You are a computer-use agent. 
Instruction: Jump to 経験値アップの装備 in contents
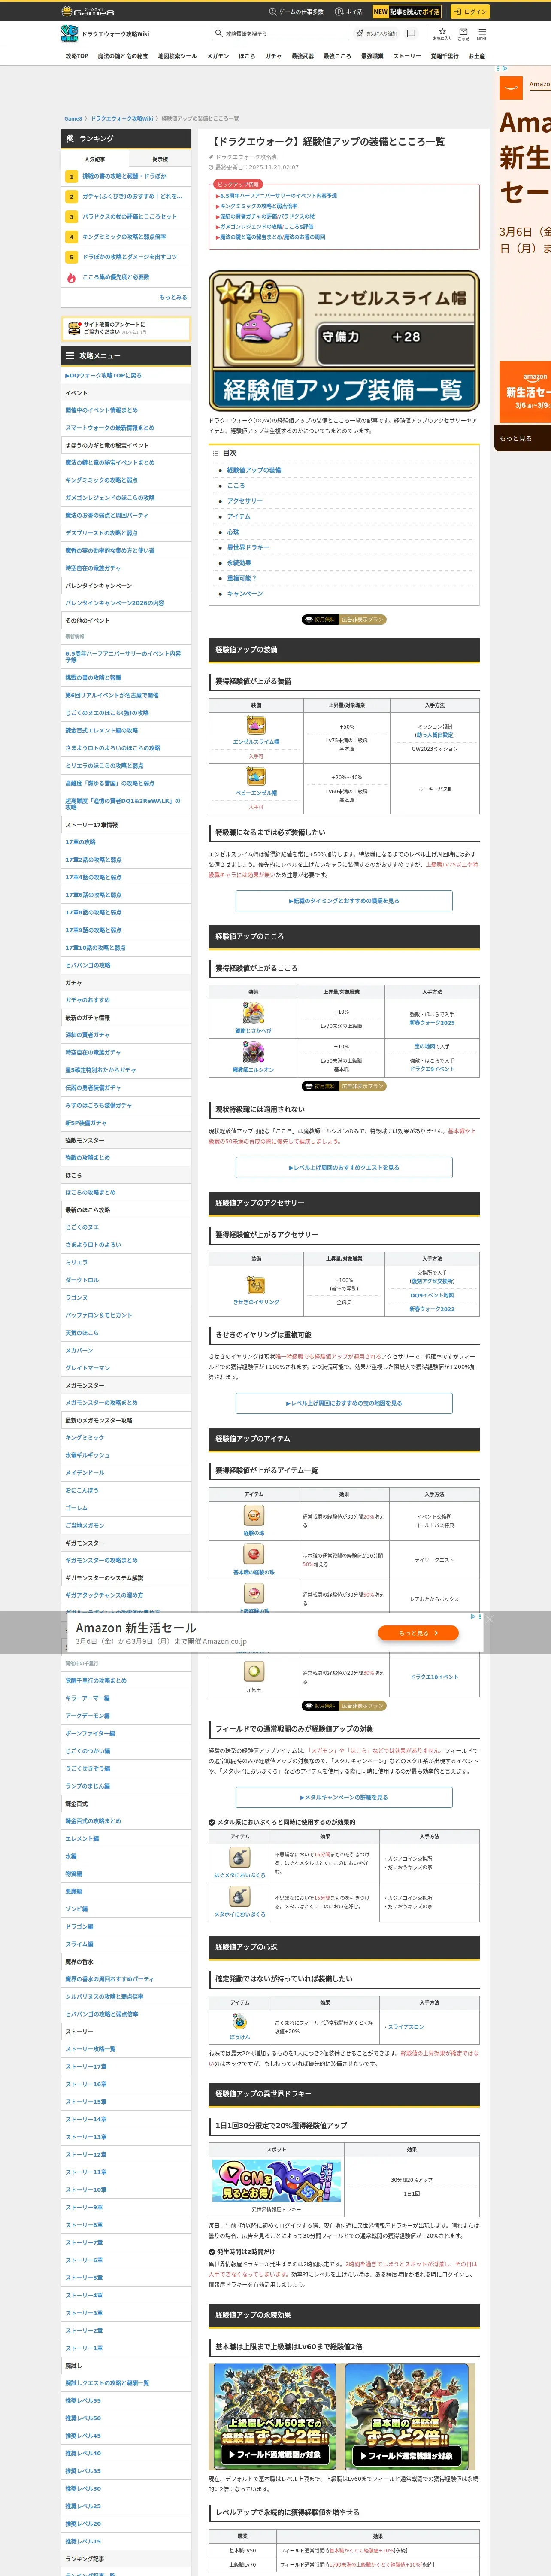(254, 470)
